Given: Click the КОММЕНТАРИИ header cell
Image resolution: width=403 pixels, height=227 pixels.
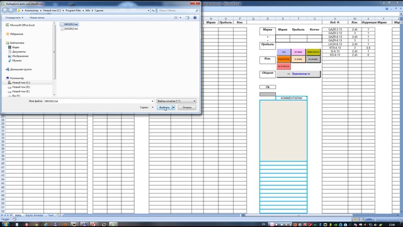Looking at the screenshot, I should tap(291, 98).
